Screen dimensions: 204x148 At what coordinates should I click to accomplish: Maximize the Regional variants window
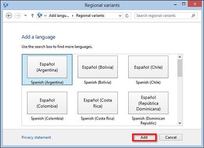[184, 4]
